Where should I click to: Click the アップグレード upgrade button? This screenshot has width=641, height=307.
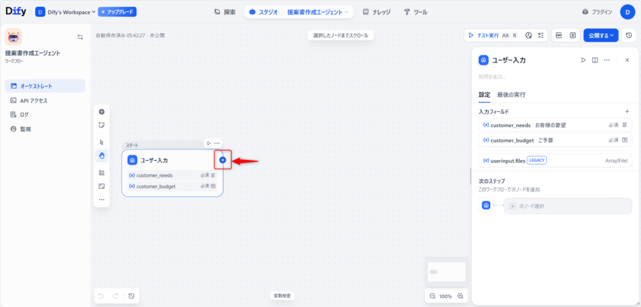point(117,12)
